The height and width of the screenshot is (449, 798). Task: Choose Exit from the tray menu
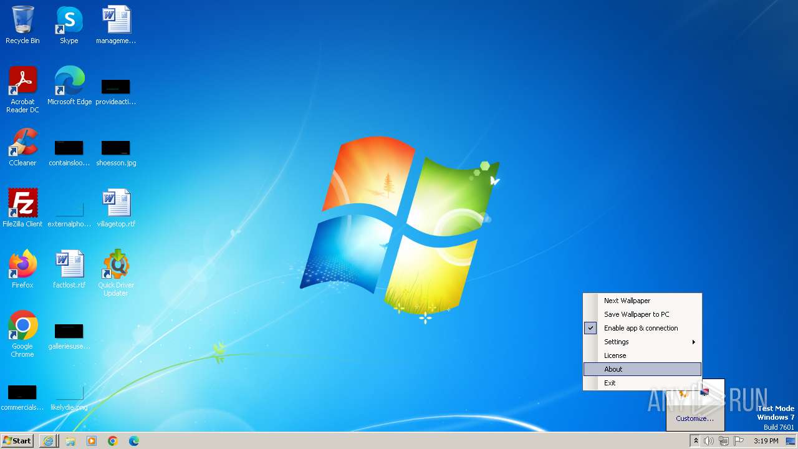pos(642,383)
